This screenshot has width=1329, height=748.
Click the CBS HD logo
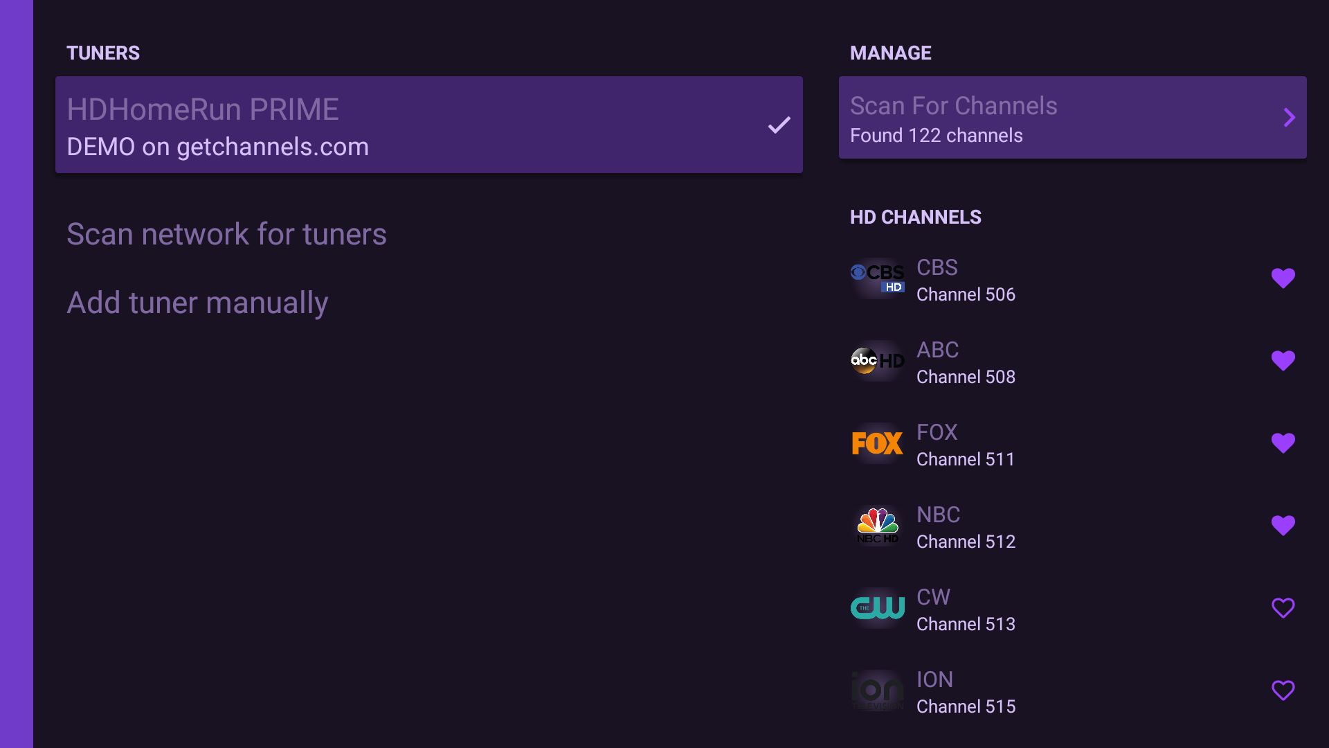878,278
